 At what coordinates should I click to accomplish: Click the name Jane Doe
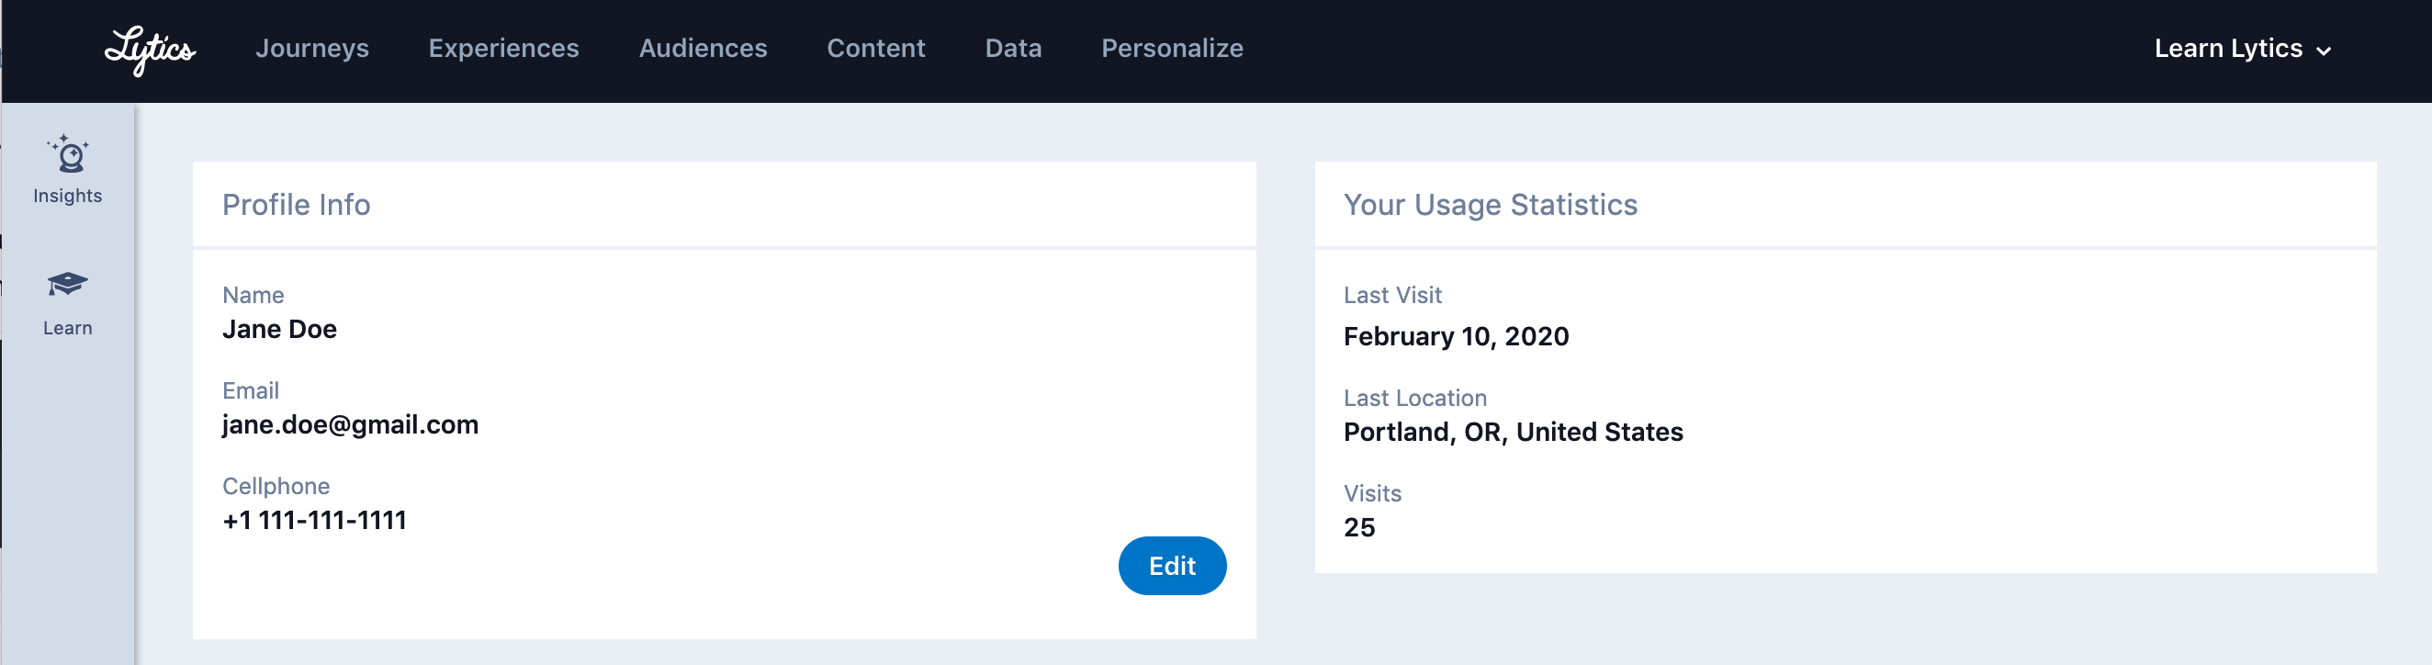[x=279, y=329]
